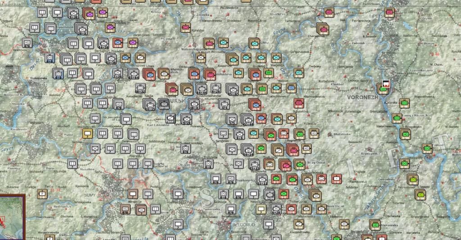Click the pink HQ counter at Lipetsk
Image resolution: width=461 pixels, height=240 pixels.
(x=389, y=13)
